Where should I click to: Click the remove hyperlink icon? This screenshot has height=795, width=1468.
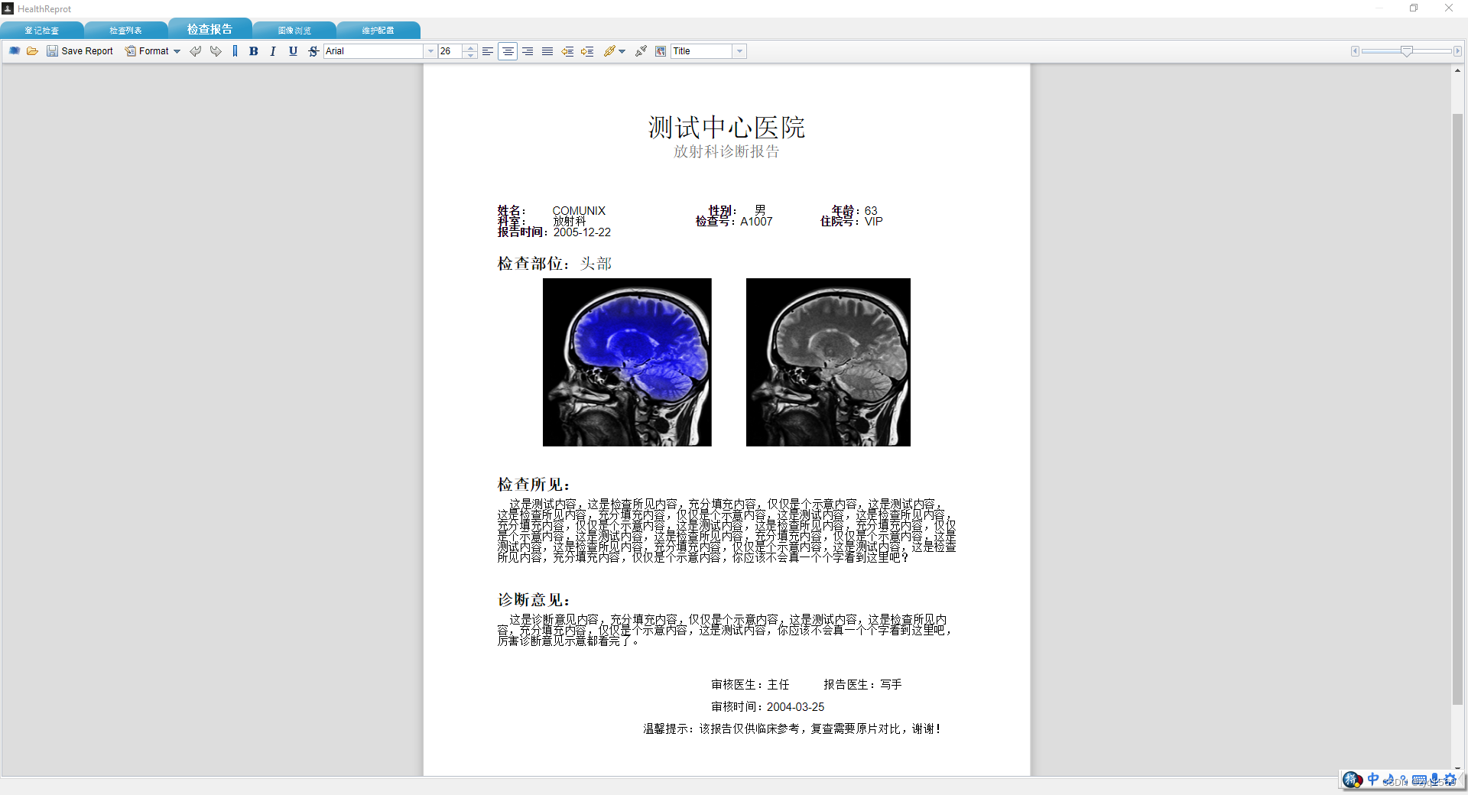[640, 50]
